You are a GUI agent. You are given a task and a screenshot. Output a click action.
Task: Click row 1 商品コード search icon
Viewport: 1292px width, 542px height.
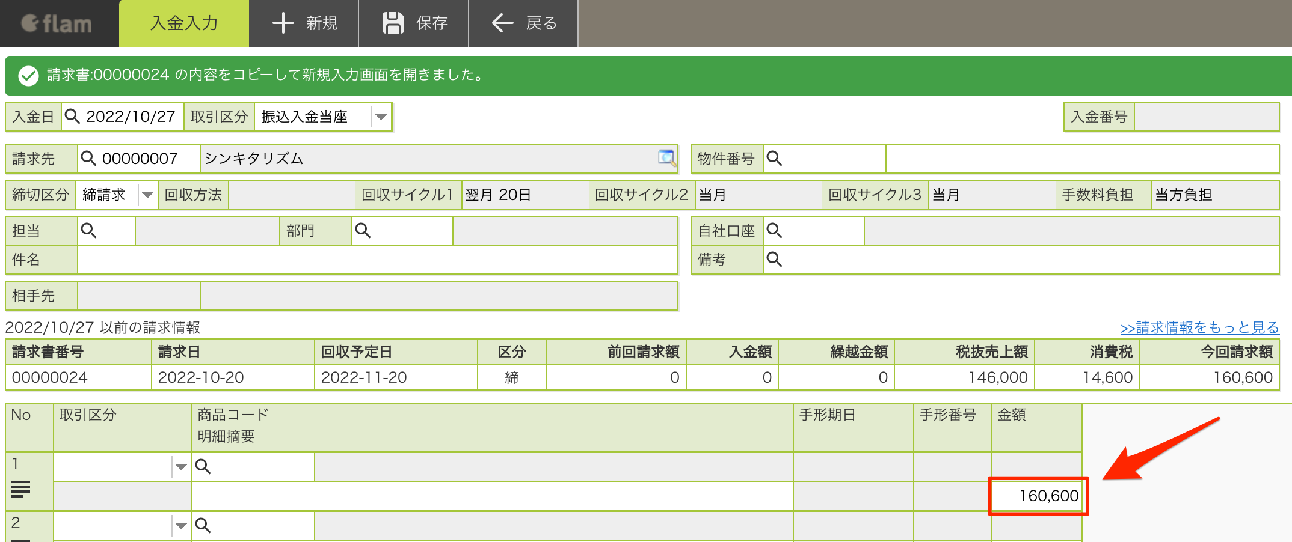(203, 466)
